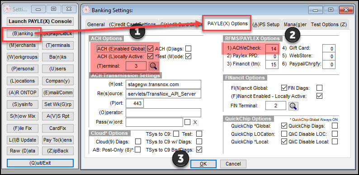Click the Banking Settings window app icon
The width and height of the screenshot is (359, 175).
pos(86,10)
